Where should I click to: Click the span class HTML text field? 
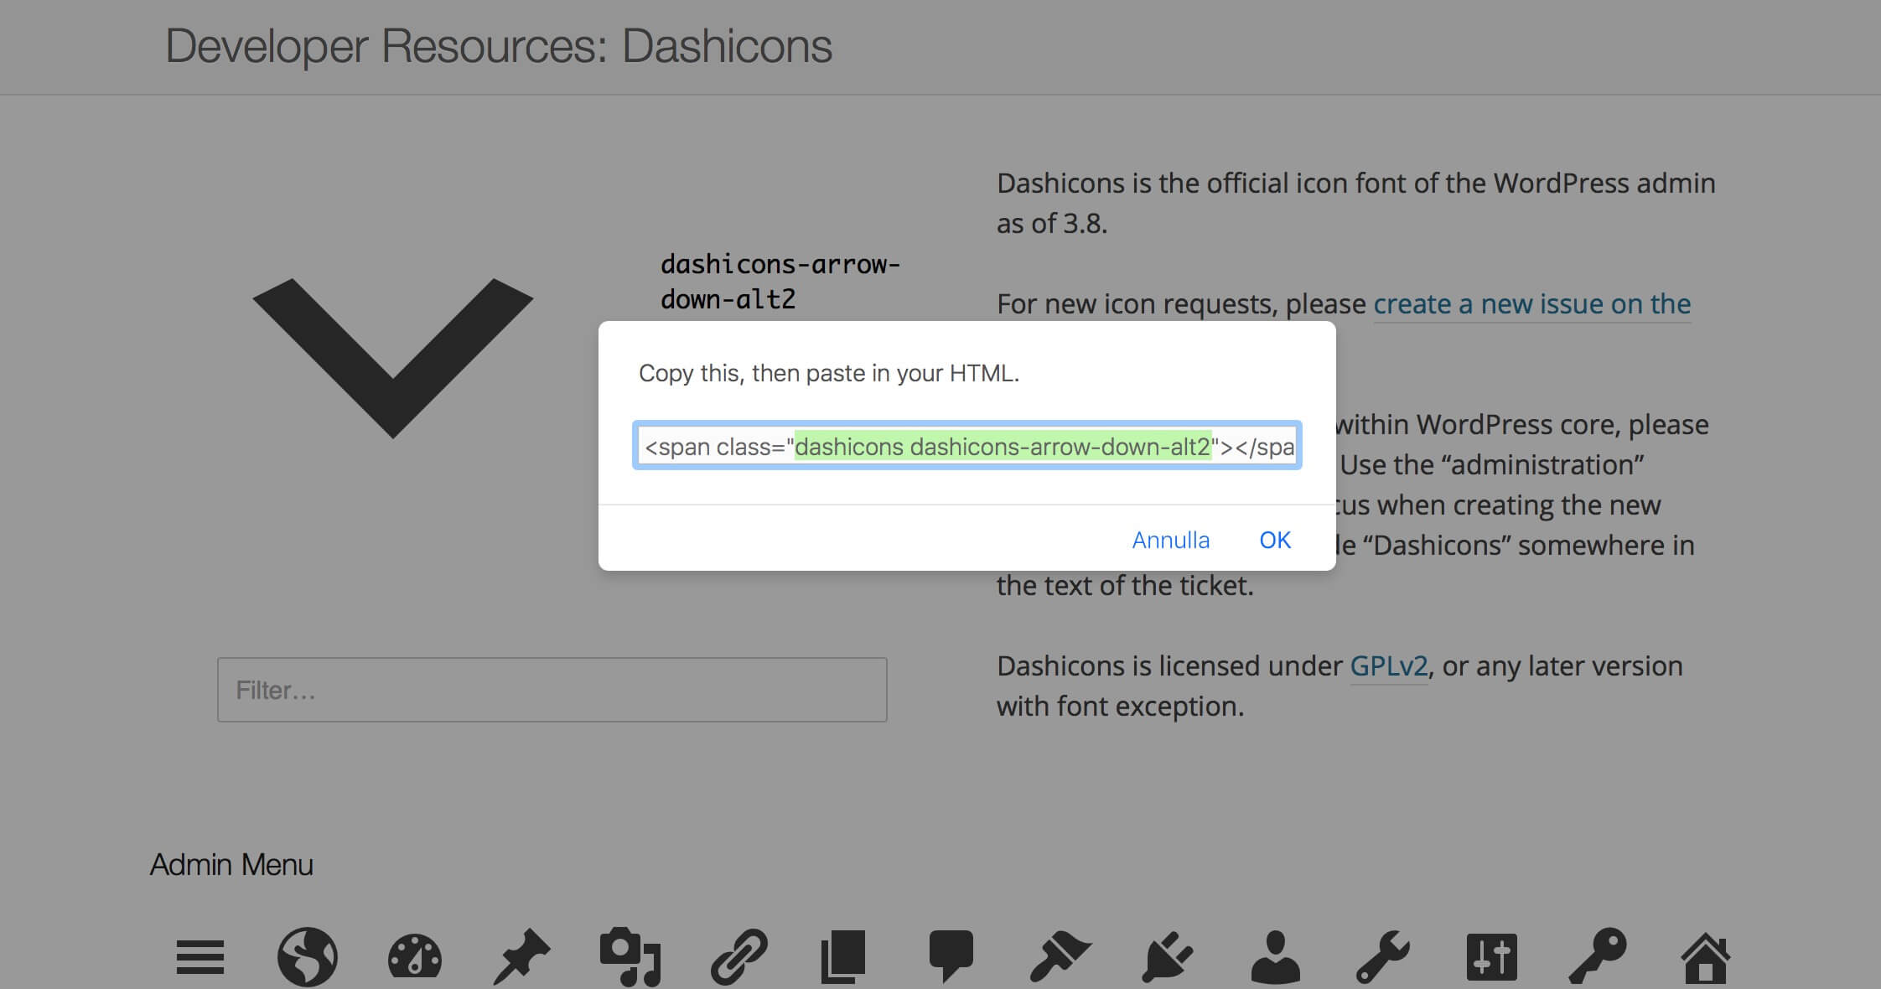[x=967, y=446]
